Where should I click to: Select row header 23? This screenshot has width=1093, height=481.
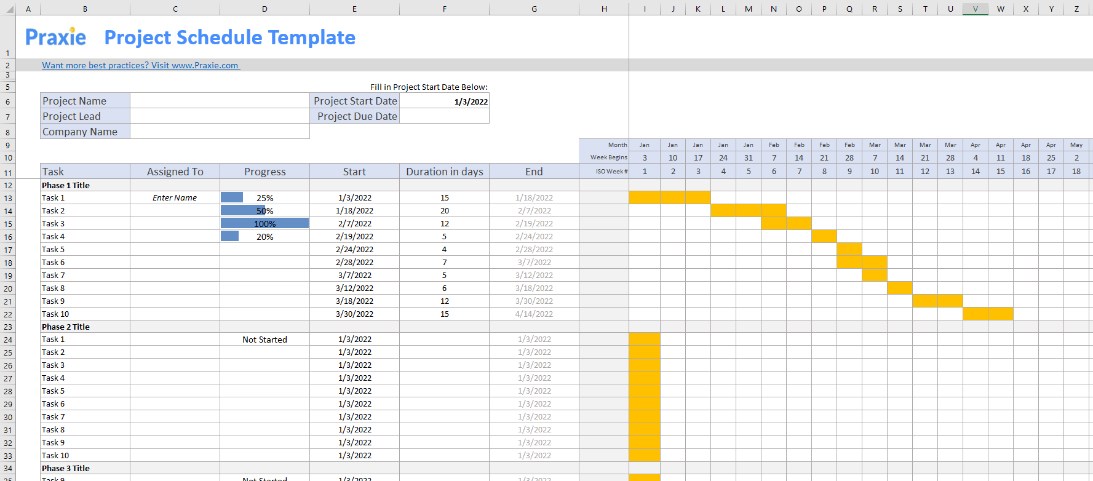(x=8, y=327)
